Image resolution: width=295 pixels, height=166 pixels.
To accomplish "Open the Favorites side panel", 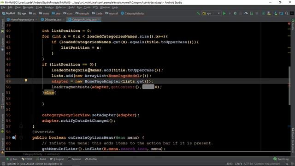I will point(2,146).
